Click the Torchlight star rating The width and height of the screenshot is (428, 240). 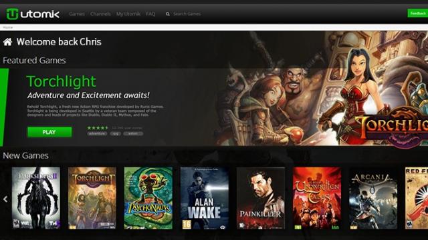(x=98, y=127)
